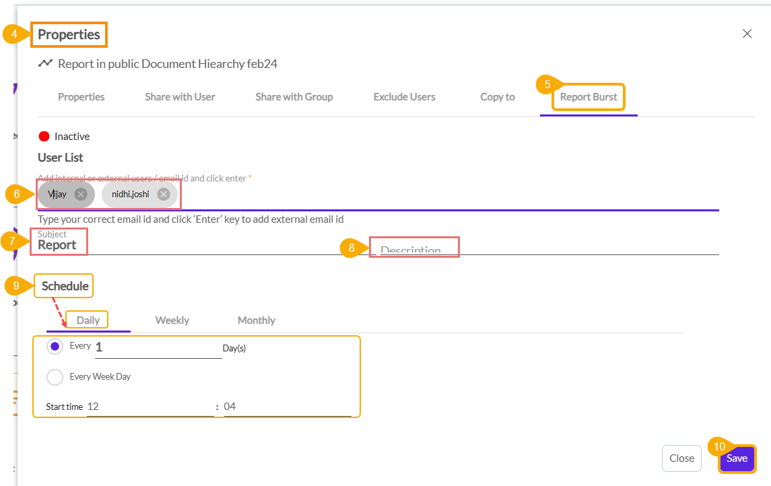Open the Exclude Users tab
Screen dimensions: 771x486
coord(404,97)
